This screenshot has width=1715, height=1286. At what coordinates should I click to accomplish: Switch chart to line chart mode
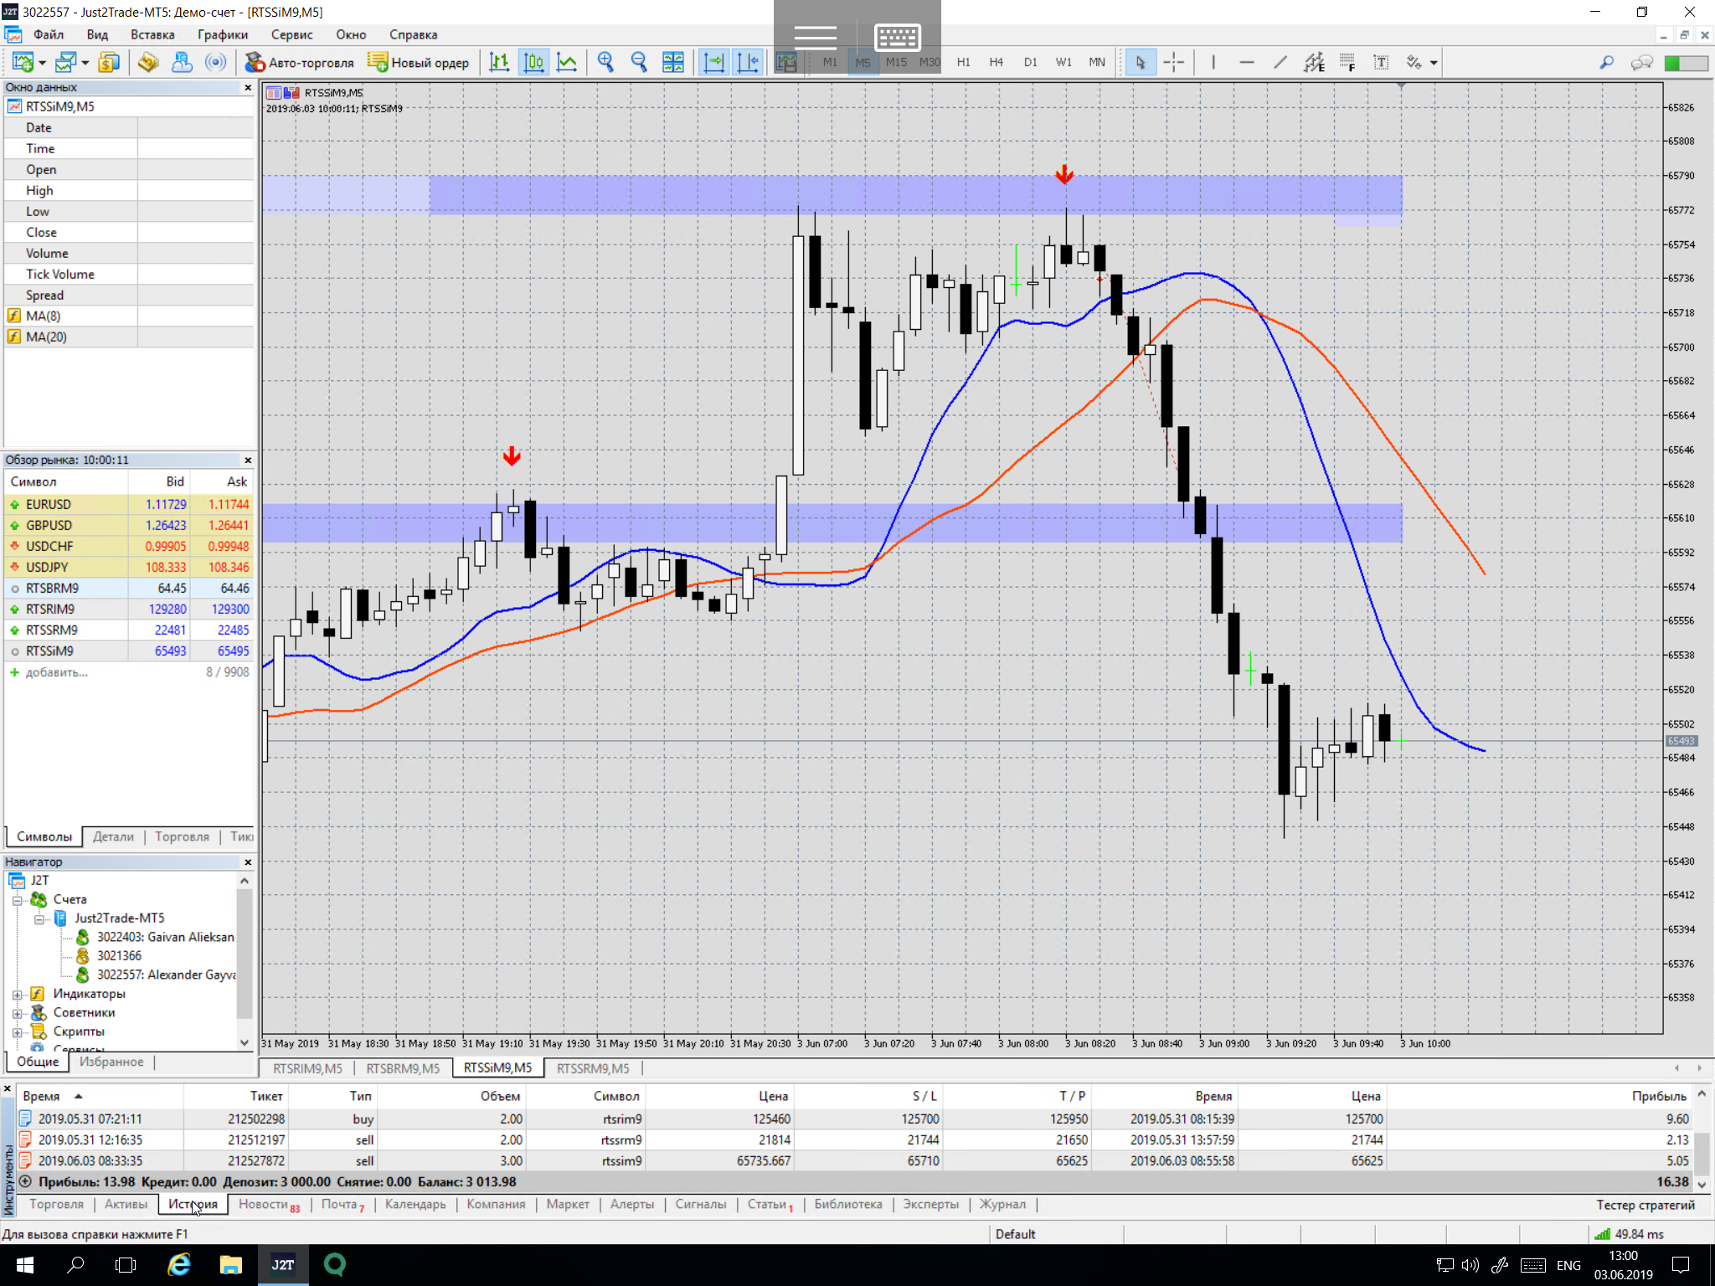pyautogui.click(x=567, y=63)
